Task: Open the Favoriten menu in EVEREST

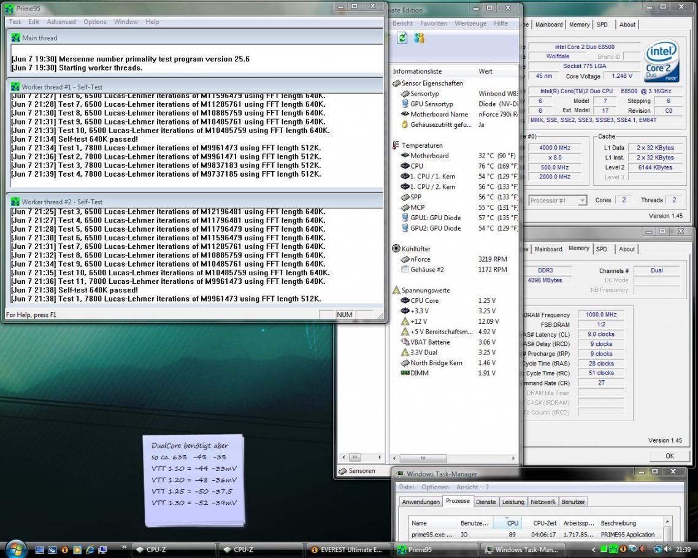Action: click(x=433, y=23)
